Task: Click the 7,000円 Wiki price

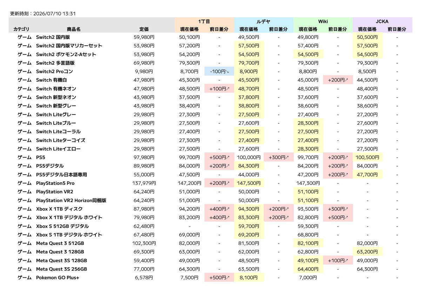Action: (x=308, y=278)
